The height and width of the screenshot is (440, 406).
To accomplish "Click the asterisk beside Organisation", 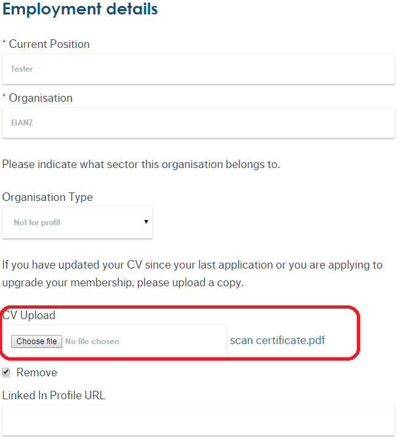I will [5, 98].
